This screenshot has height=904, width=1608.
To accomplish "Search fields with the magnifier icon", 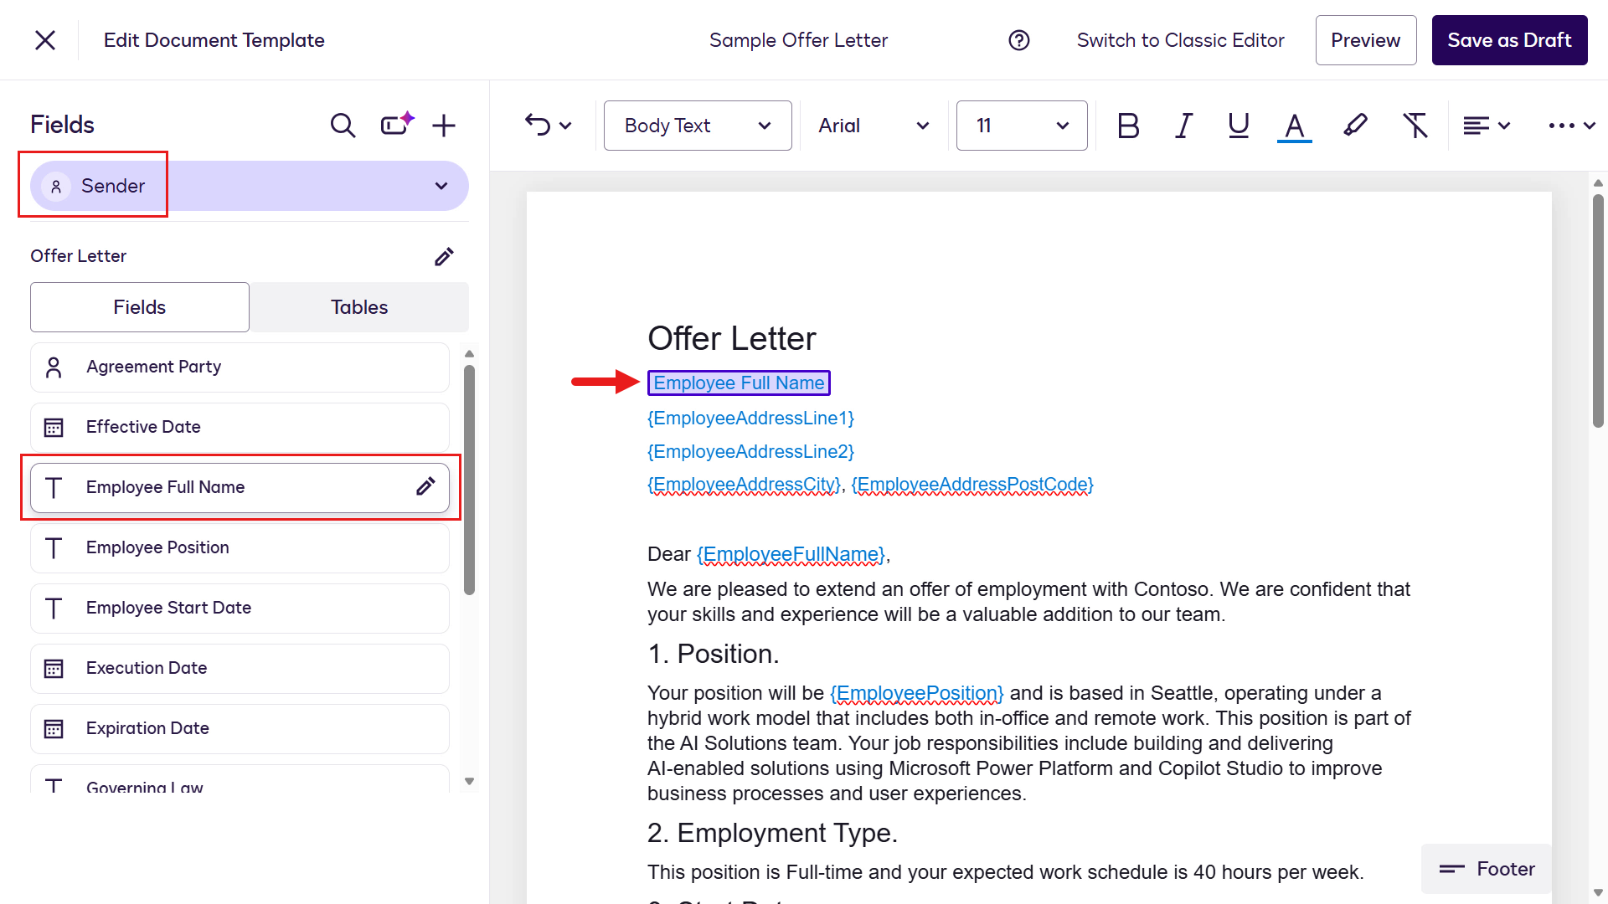I will coord(343,126).
